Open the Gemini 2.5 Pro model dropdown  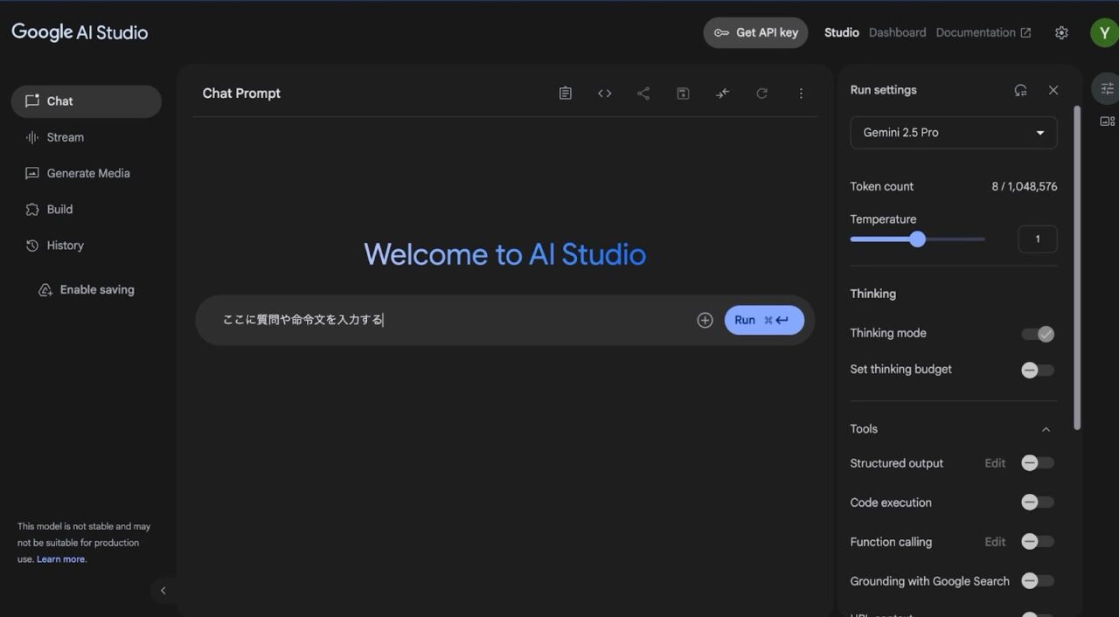(x=954, y=133)
